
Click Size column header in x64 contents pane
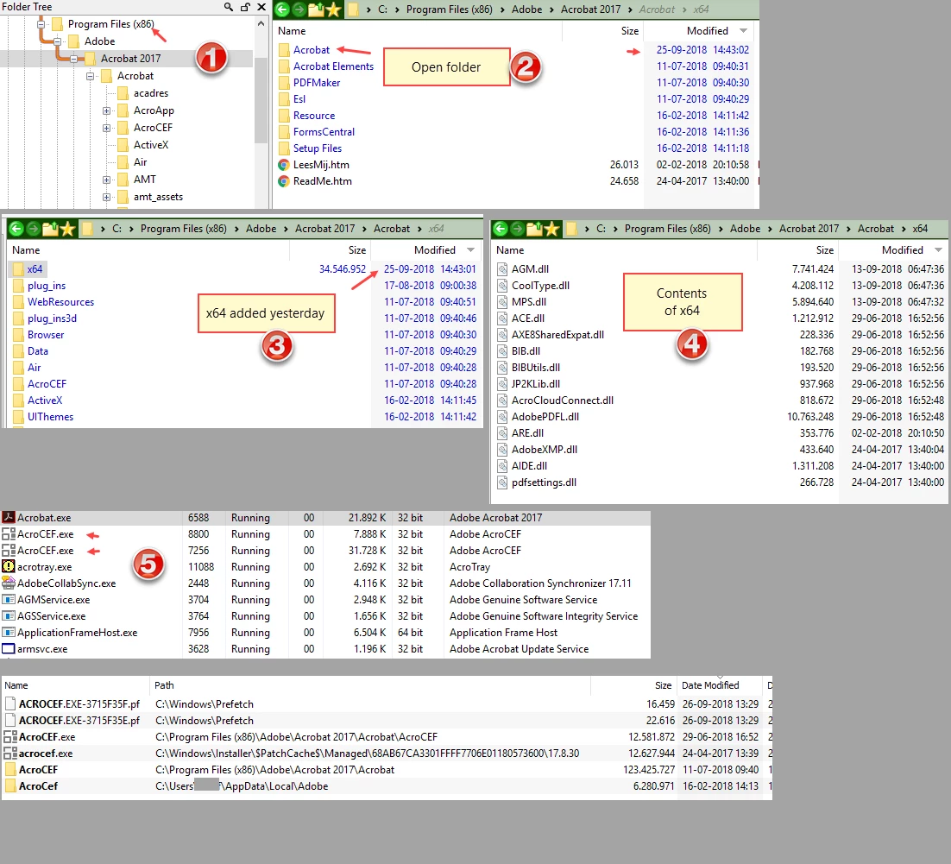[825, 250]
